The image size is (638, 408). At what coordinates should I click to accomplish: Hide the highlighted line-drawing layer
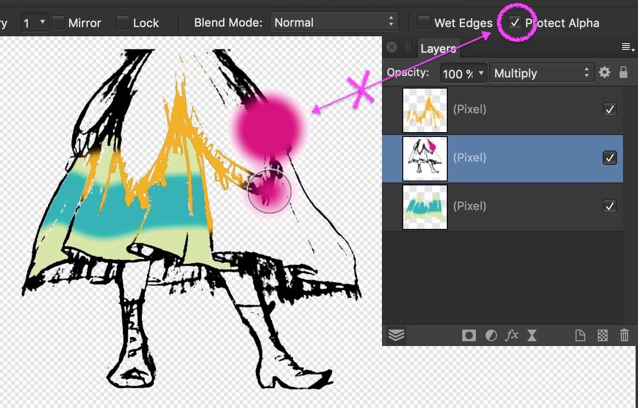pos(609,158)
